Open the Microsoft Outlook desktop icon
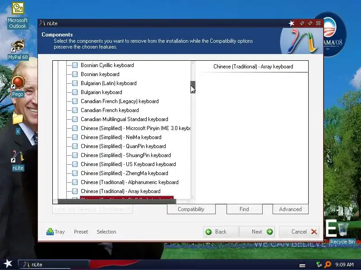Viewport: 361px width, 270px height. pos(18,16)
